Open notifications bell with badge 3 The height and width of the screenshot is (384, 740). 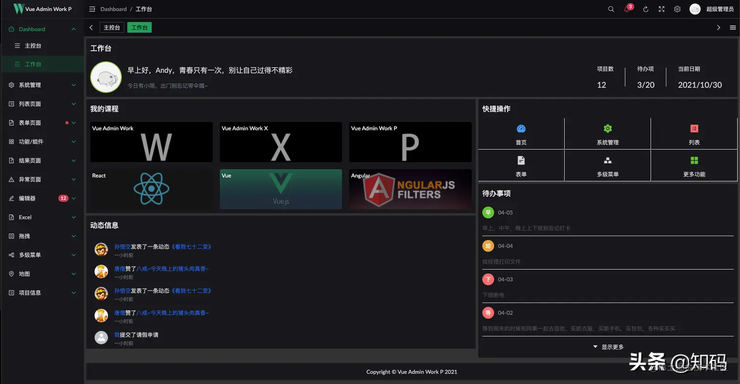627,9
